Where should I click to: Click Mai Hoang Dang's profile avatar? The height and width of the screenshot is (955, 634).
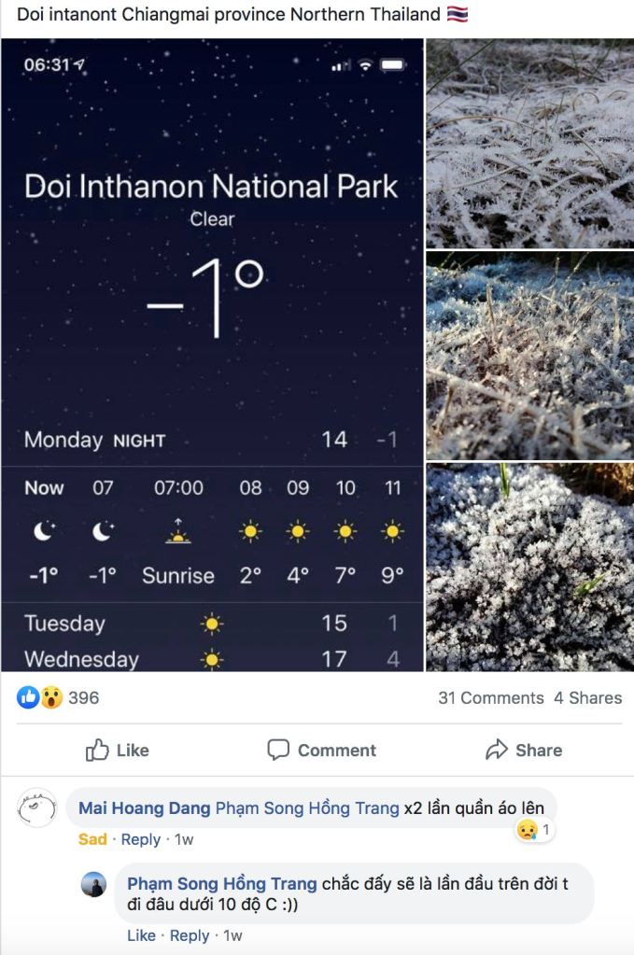[x=37, y=808]
